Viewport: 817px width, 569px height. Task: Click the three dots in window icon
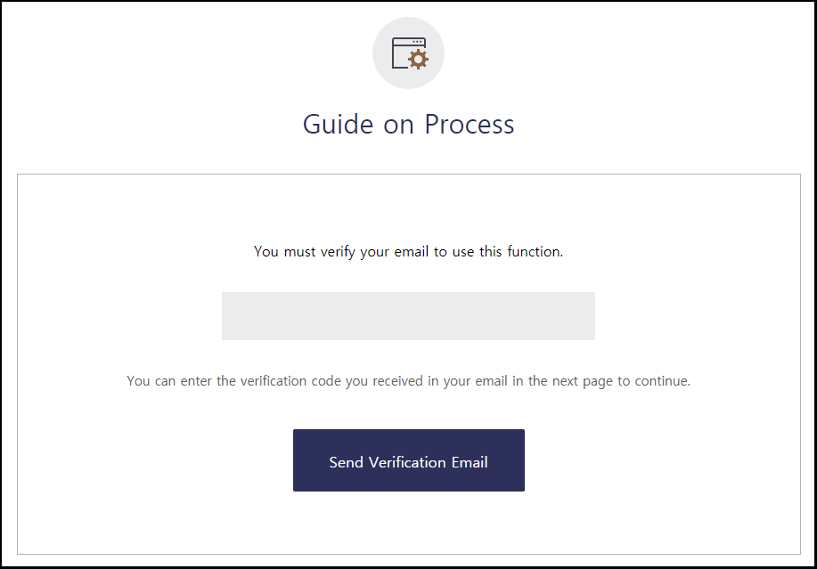tap(417, 42)
